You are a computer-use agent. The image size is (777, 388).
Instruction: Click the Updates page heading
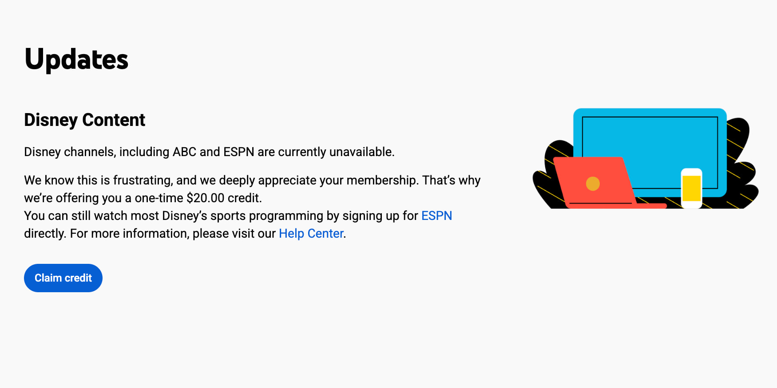[x=76, y=59]
